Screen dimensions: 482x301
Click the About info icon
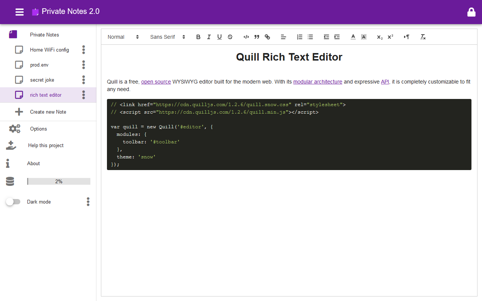point(8,163)
